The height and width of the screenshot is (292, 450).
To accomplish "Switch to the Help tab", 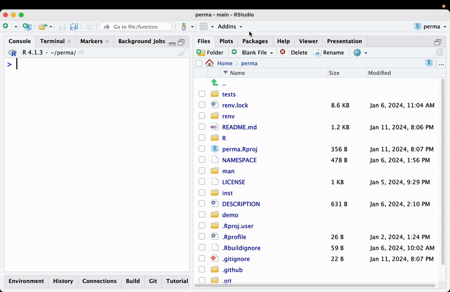I will coord(283,41).
